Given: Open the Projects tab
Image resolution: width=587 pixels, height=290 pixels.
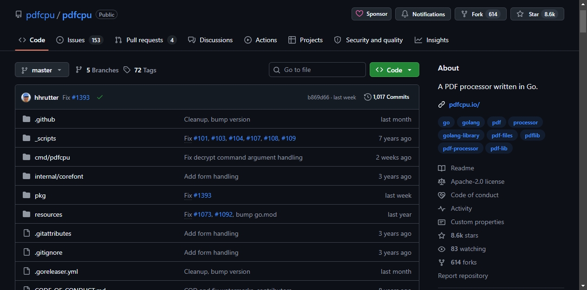Looking at the screenshot, I should click(306, 40).
